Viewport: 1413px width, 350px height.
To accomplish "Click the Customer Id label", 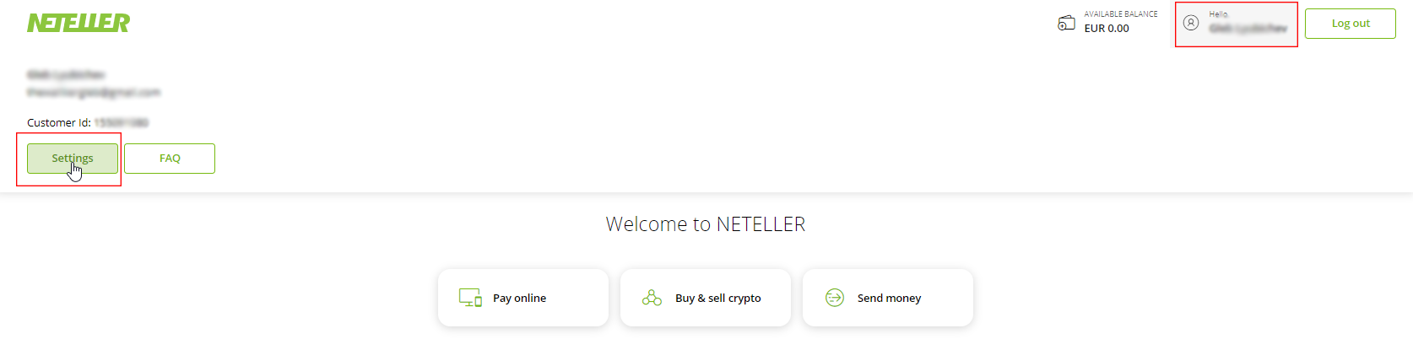I will [x=59, y=123].
